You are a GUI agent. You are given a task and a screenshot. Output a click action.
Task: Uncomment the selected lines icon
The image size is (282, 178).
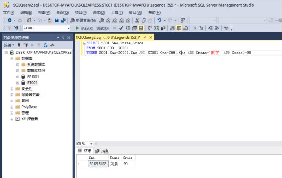[201, 28]
